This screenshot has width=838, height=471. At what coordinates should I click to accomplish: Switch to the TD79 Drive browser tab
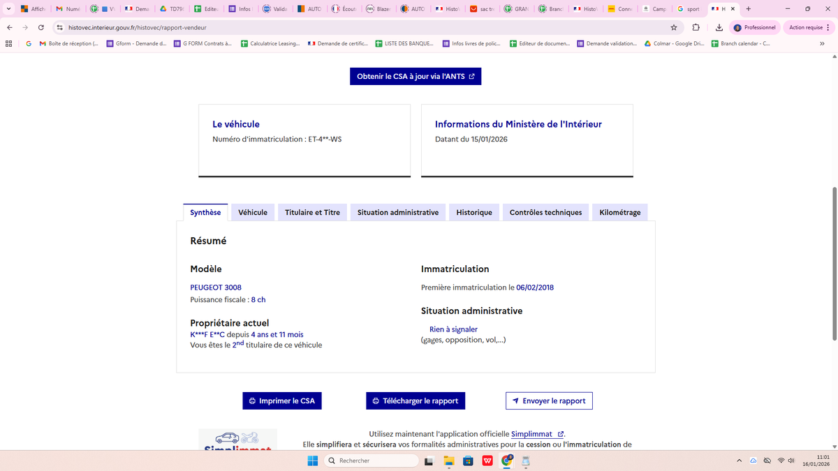point(171,9)
